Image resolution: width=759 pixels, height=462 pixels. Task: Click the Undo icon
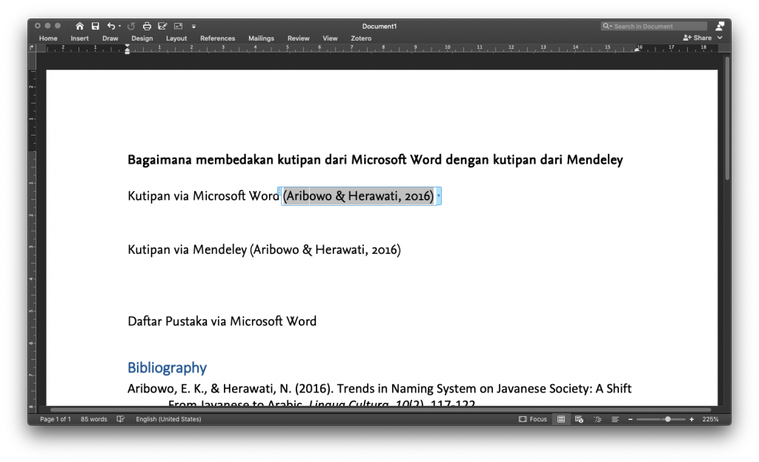point(110,25)
